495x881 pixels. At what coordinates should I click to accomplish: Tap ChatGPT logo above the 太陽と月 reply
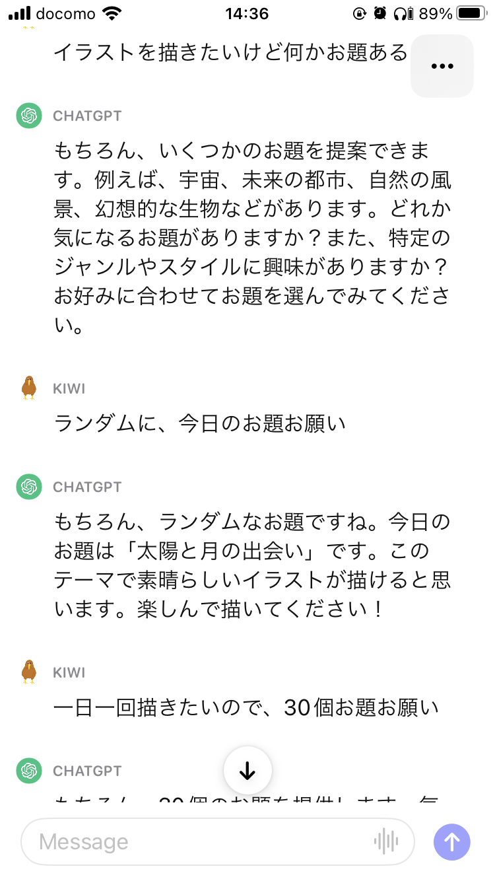[x=28, y=487]
